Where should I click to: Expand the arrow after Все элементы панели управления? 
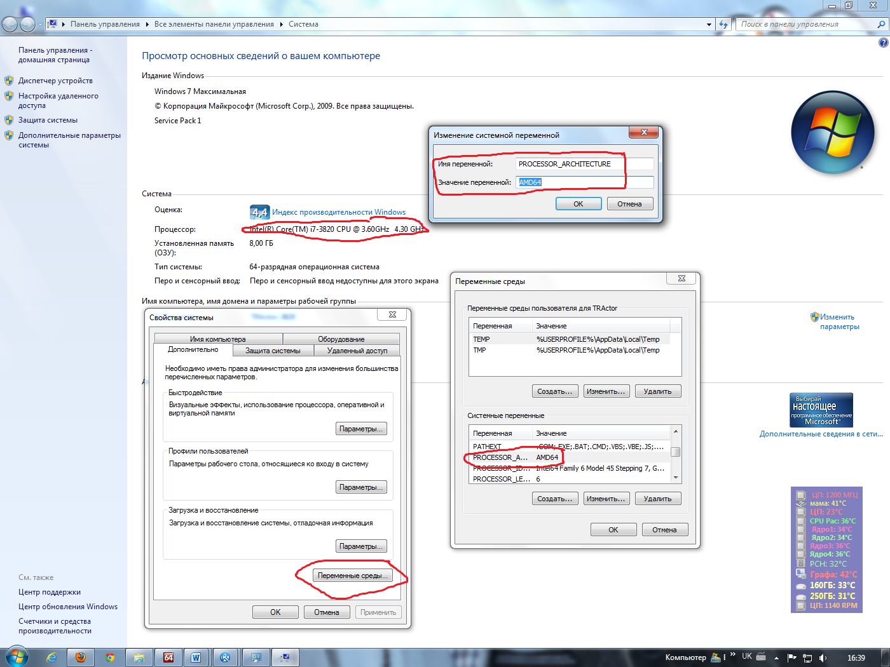coord(281,24)
